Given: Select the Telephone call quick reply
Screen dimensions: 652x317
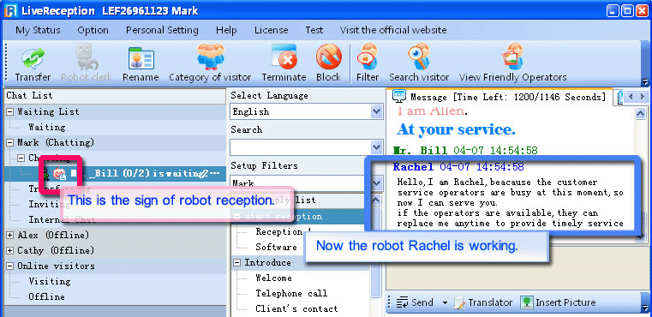Looking at the screenshot, I should point(291,293).
